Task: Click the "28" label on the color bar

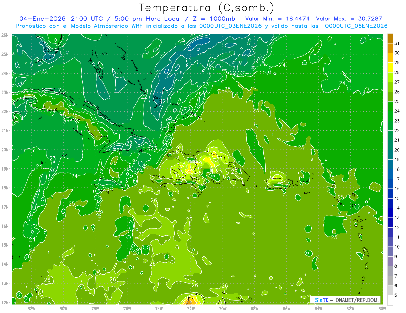Action: [397, 72]
